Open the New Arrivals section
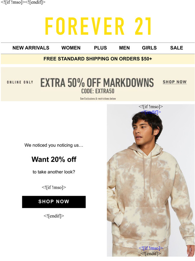Screen dimensions: 195x261 pos(31,48)
